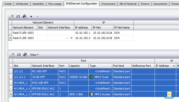Open the Bill of Material tab
The image size is (179, 102).
128,4
